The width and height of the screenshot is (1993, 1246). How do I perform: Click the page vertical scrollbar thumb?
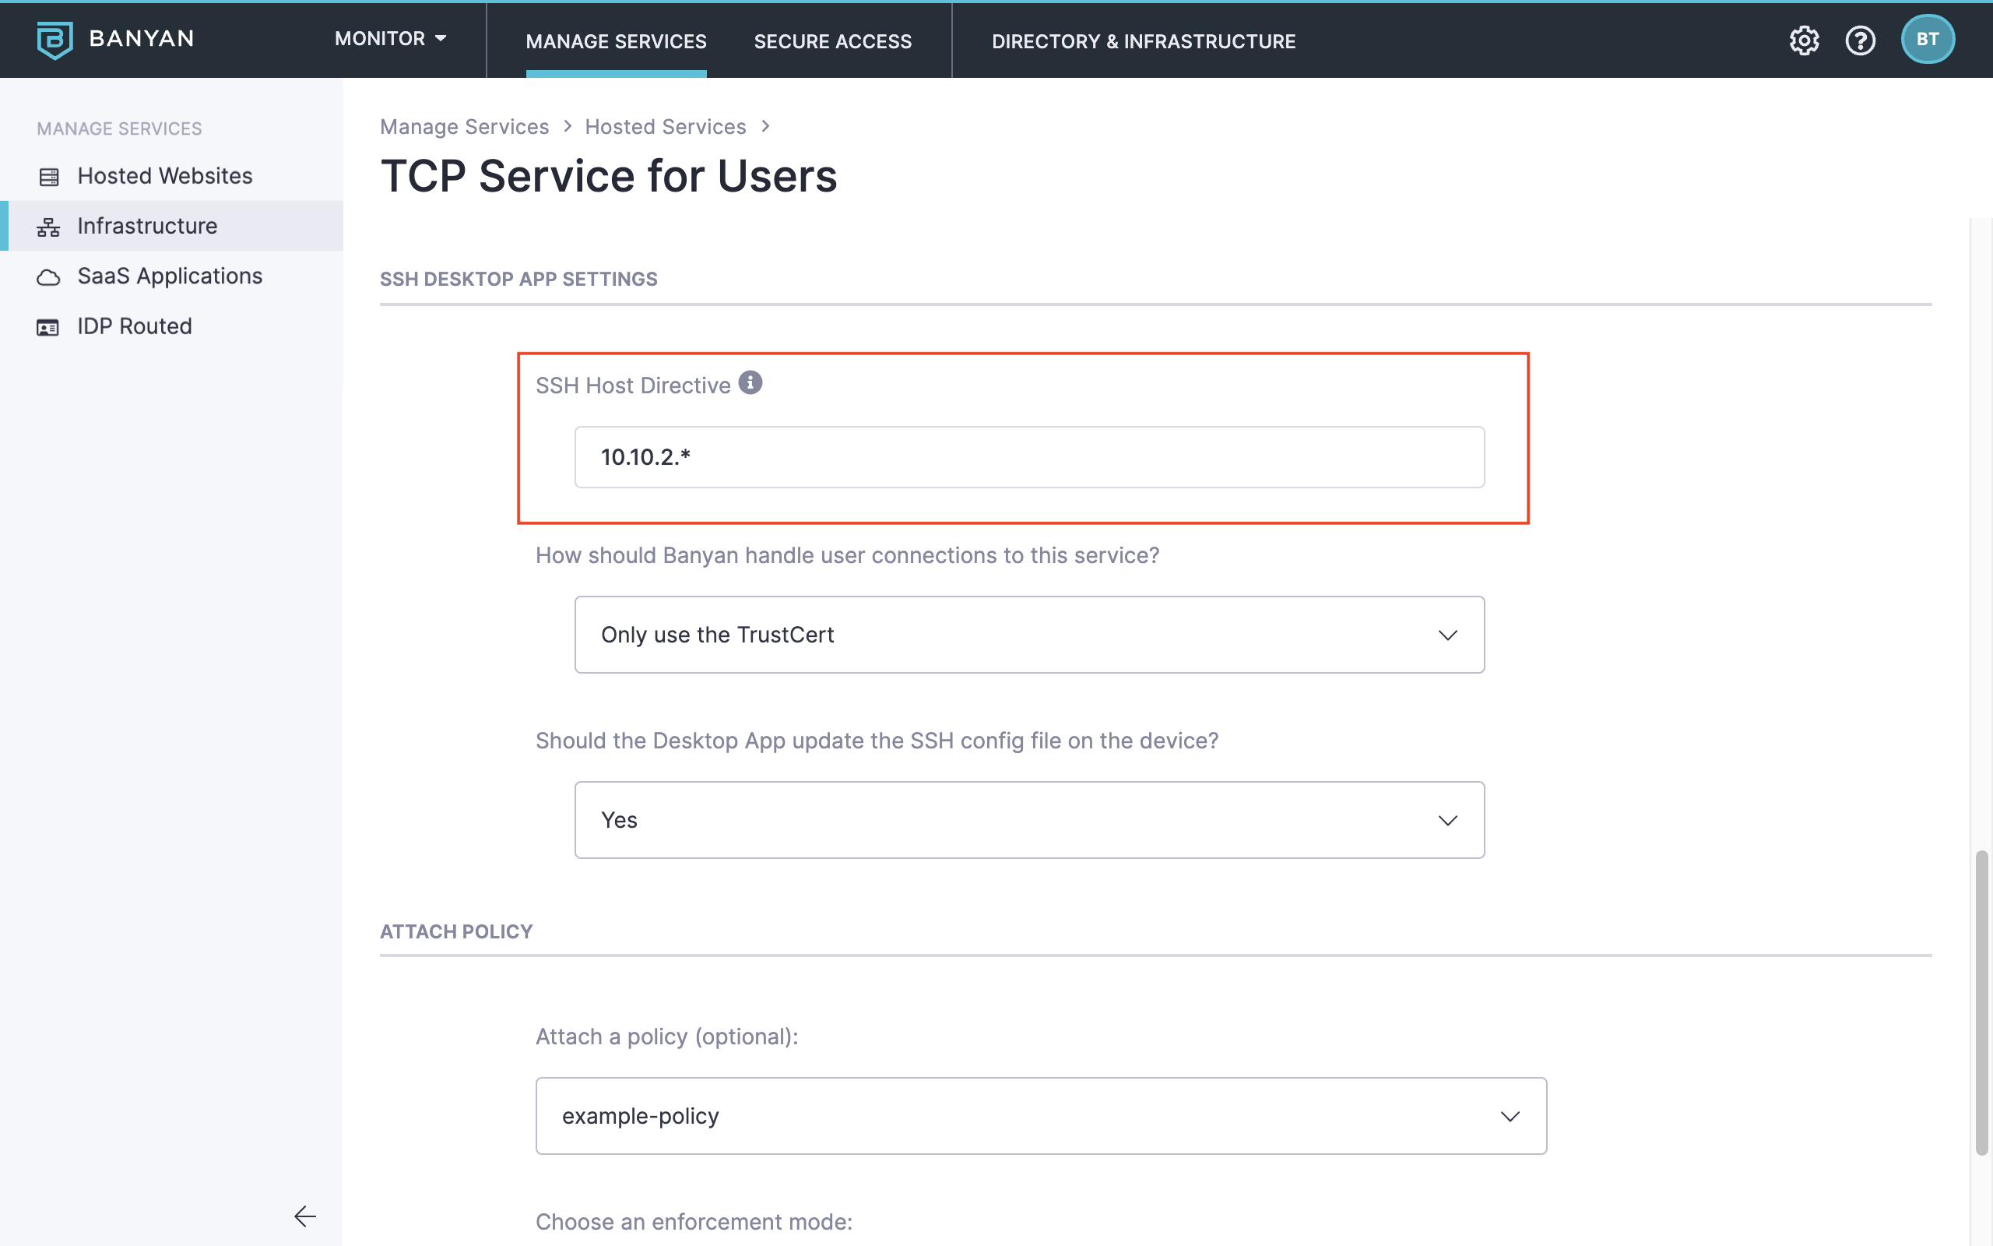click(1981, 1003)
